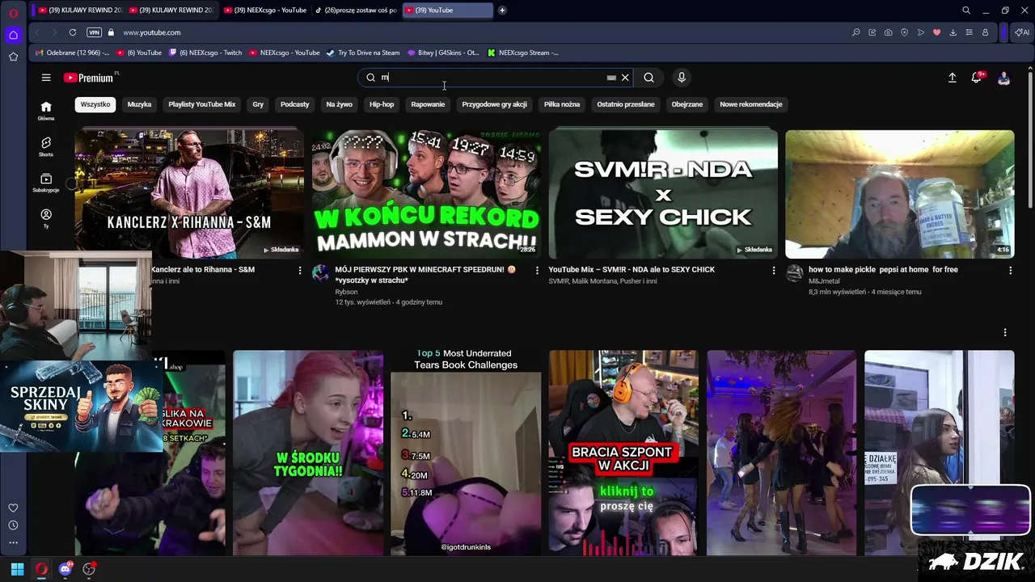1035x582 pixels.
Task: Open Shorts in the YouTube sidebar
Action: point(46,146)
